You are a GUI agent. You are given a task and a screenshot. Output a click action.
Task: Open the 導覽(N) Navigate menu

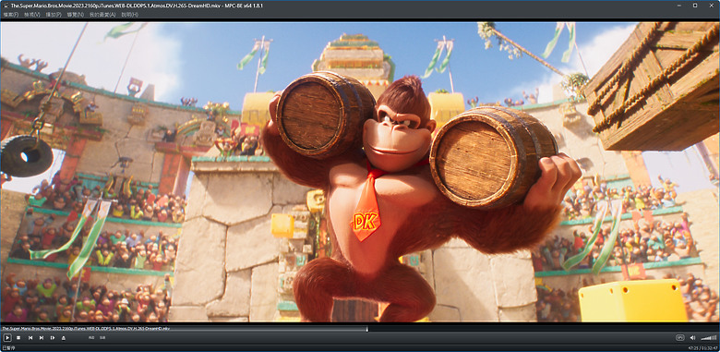[x=76, y=15]
